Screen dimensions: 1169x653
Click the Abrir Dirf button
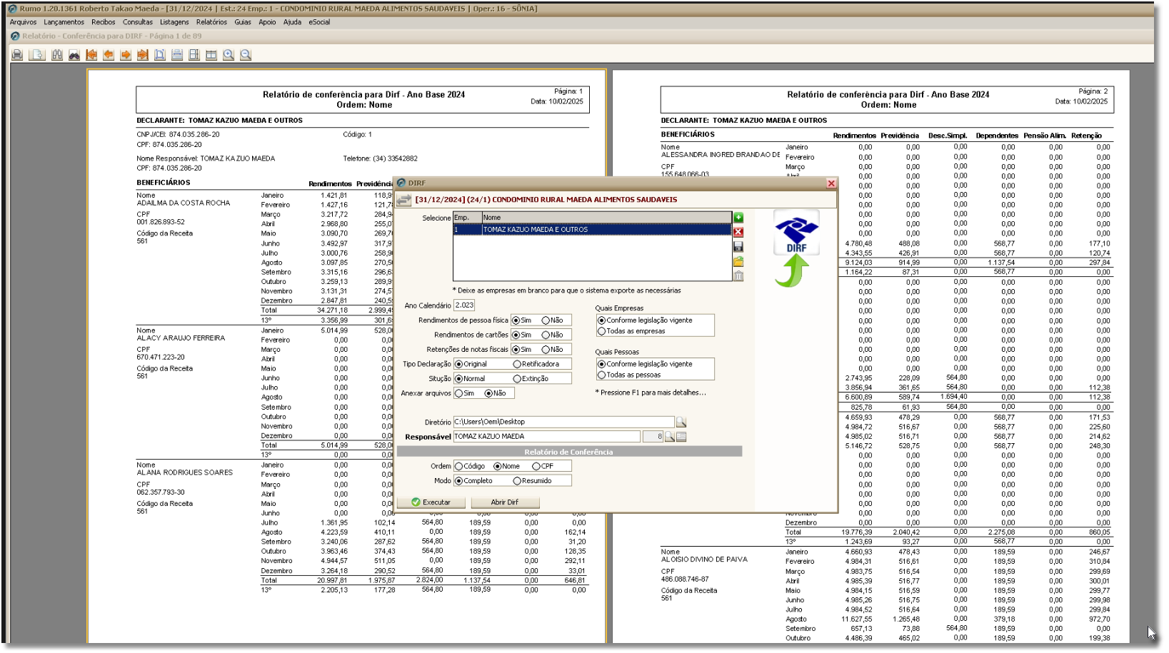point(504,502)
